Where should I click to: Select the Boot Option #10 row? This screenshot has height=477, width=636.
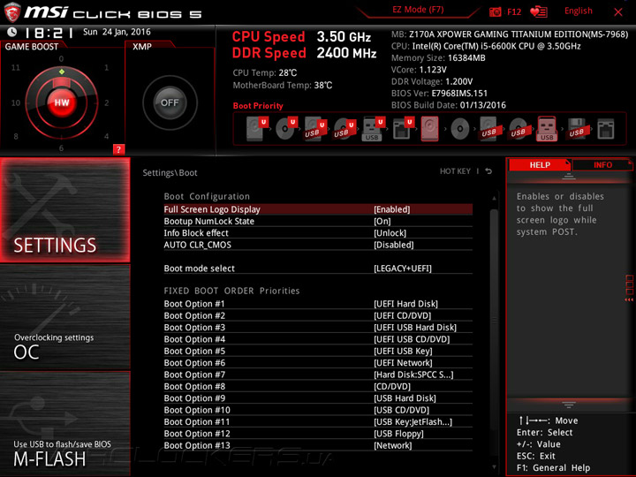click(318, 410)
